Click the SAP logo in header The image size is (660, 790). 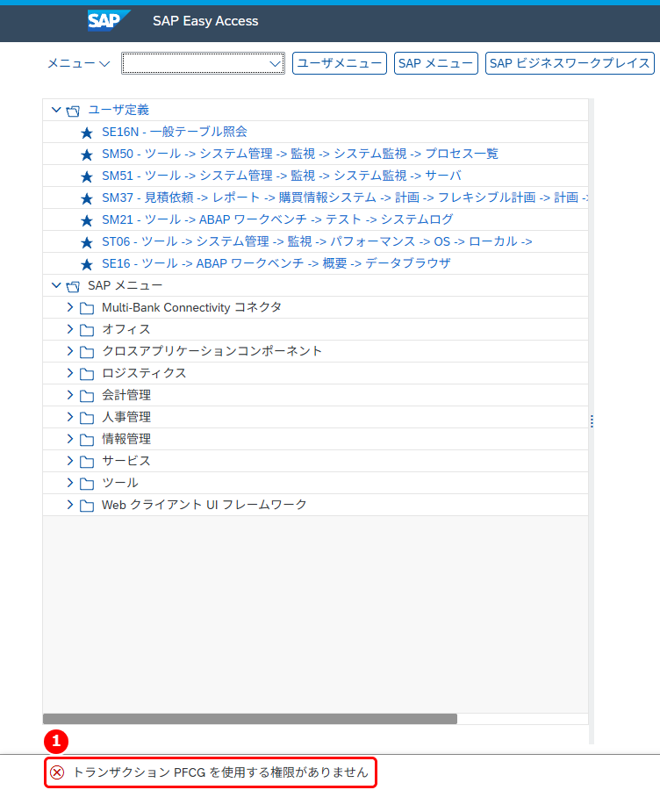click(108, 21)
